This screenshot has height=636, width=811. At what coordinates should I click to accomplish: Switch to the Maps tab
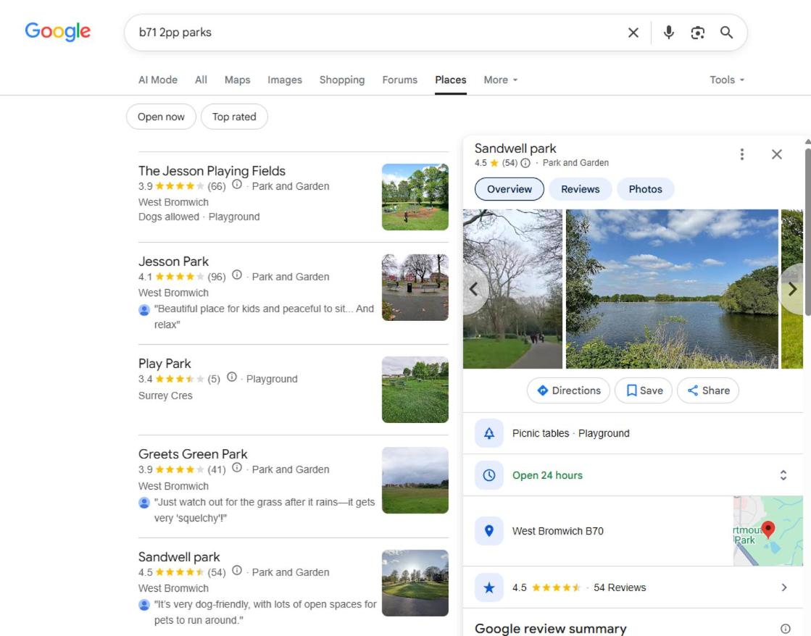coord(238,80)
